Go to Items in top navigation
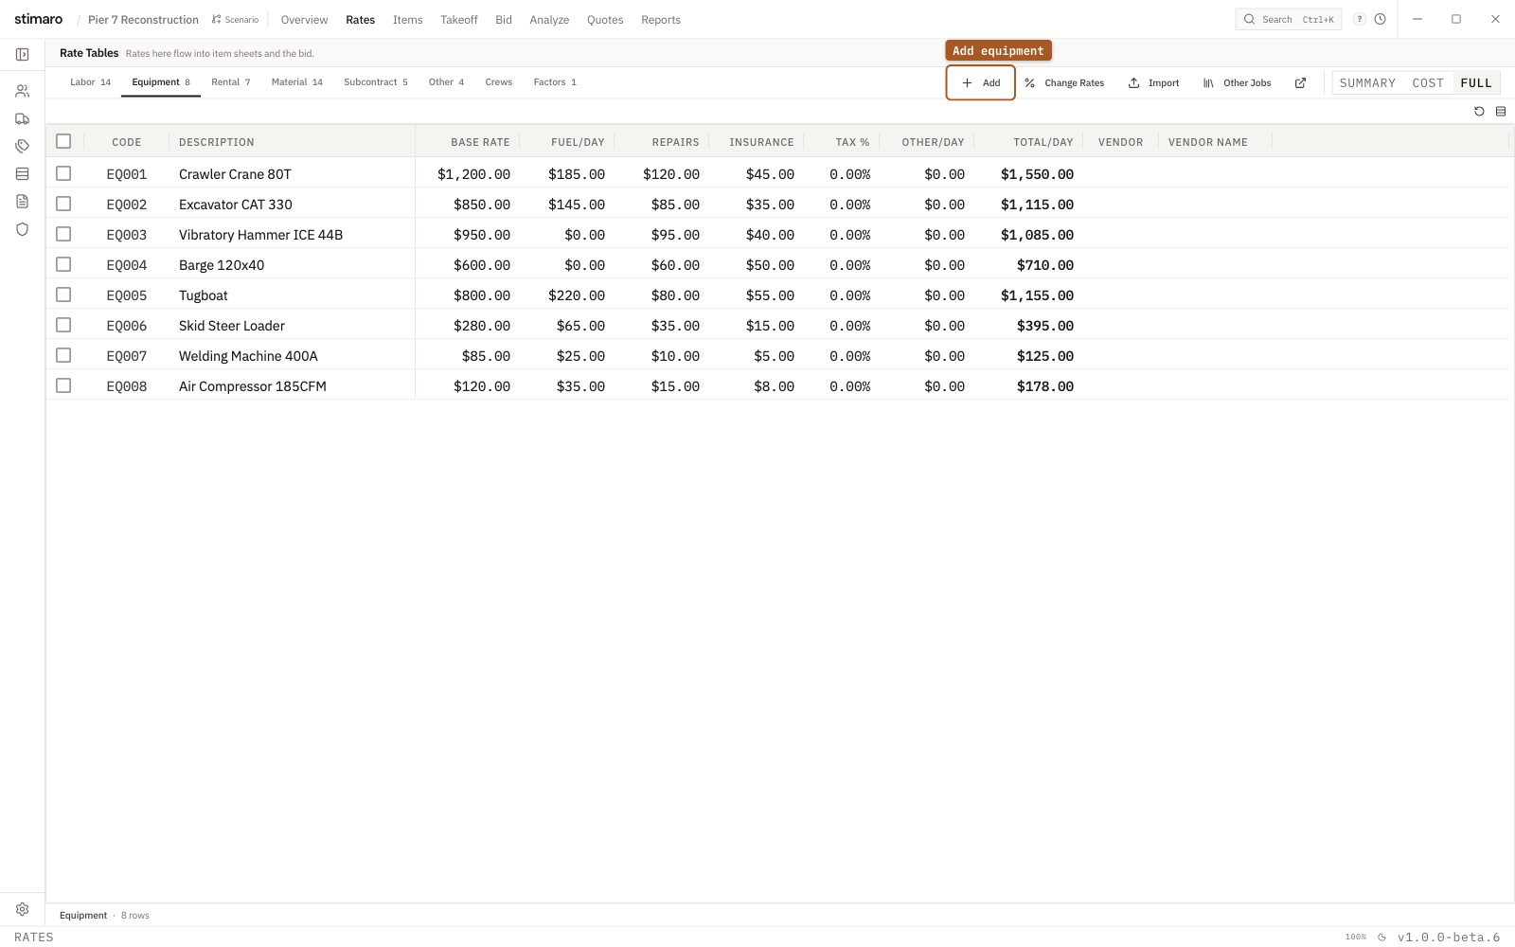The height and width of the screenshot is (947, 1515). click(x=407, y=20)
